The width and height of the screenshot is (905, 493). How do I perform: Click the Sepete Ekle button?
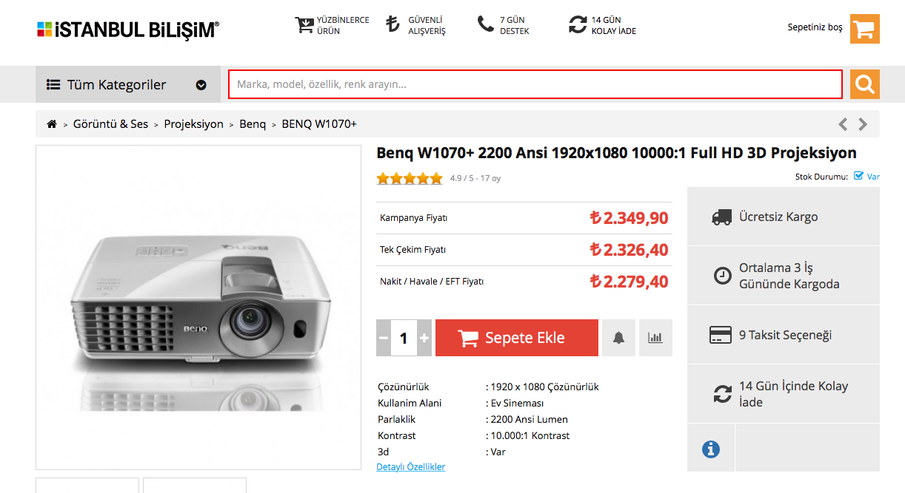pyautogui.click(x=517, y=338)
